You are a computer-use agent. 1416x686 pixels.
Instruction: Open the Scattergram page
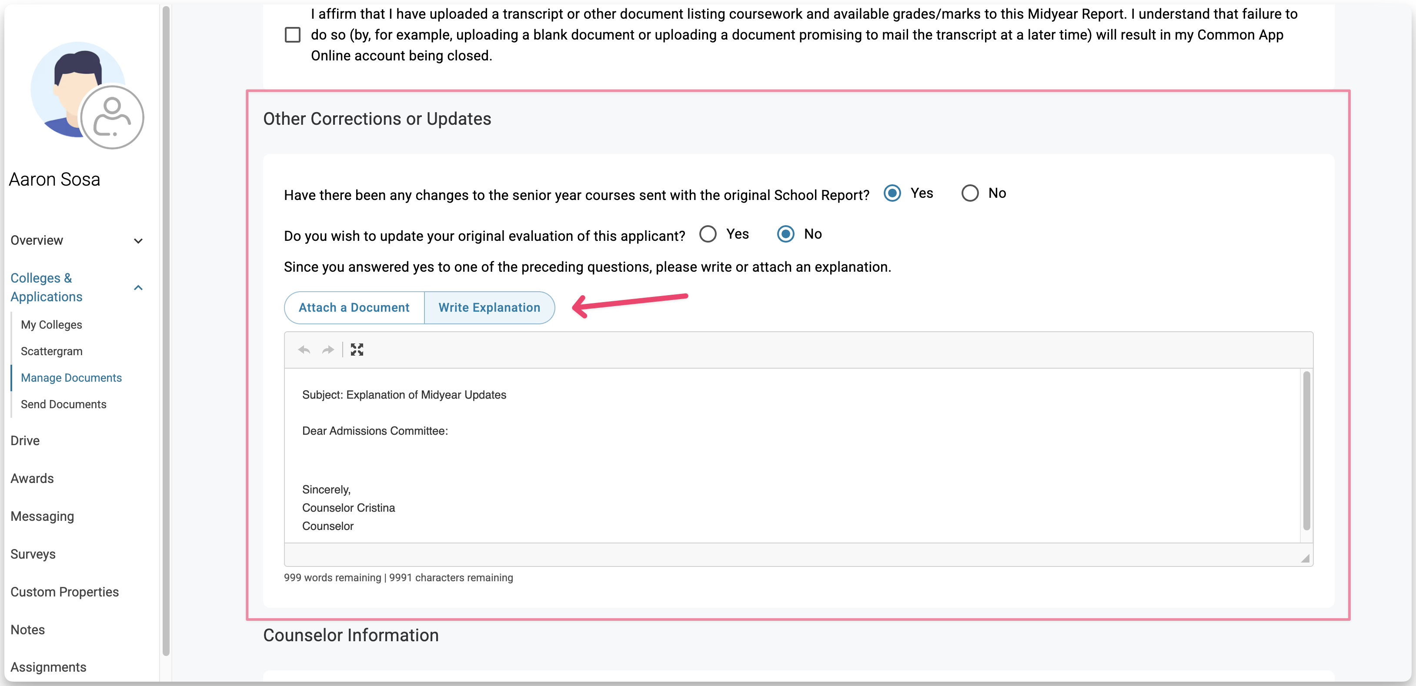pyautogui.click(x=52, y=351)
